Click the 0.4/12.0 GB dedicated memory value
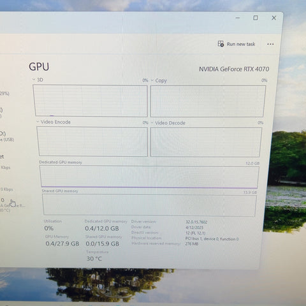 102,228
